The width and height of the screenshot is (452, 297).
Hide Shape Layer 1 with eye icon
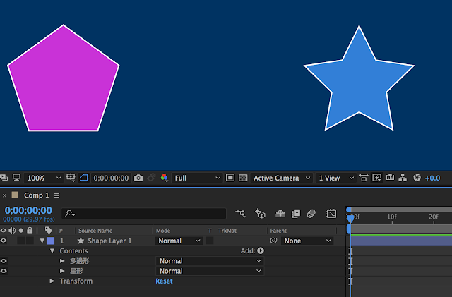tap(4, 241)
